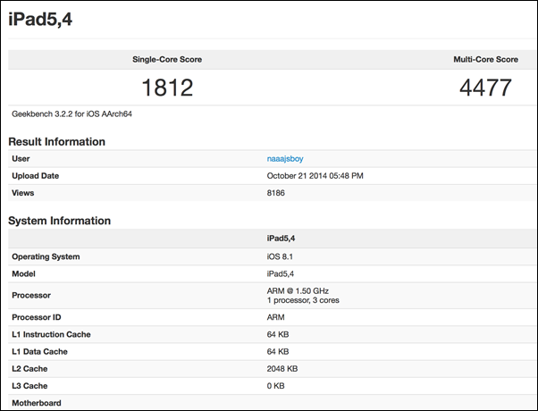Select the Processor ID value ARM
The width and height of the screenshot is (538, 411).
[x=275, y=317]
